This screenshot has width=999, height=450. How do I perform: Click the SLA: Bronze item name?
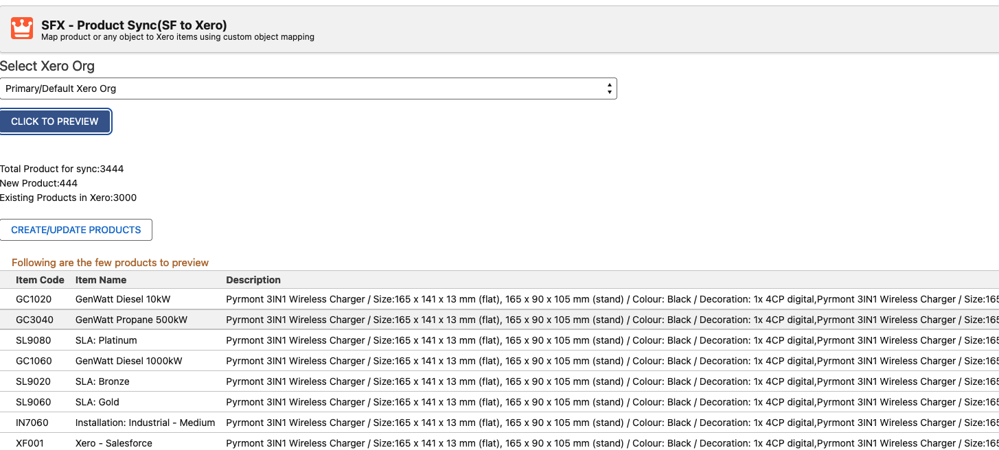[x=102, y=381]
